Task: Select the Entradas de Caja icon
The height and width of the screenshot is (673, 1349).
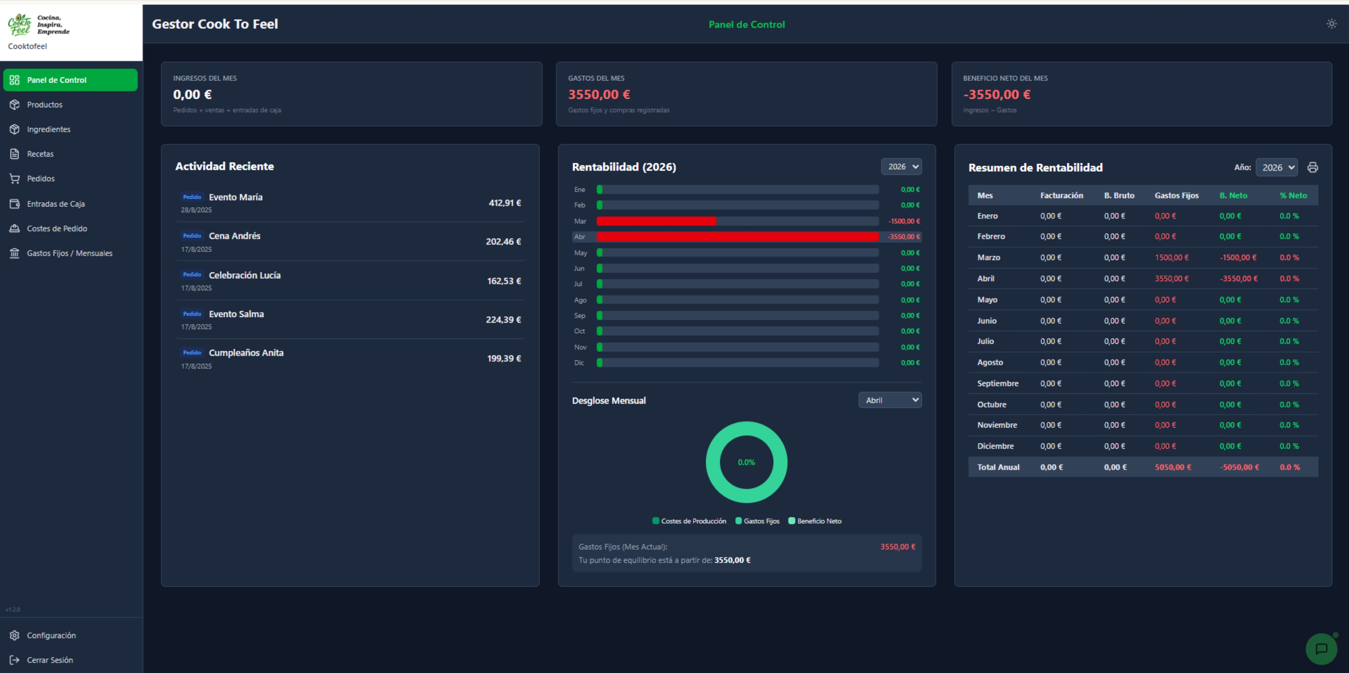Action: (x=15, y=203)
